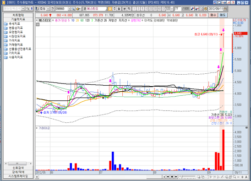The image size is (251, 181).
Task: Adjust the playback speed slider at bottom
Action: coord(187,177)
